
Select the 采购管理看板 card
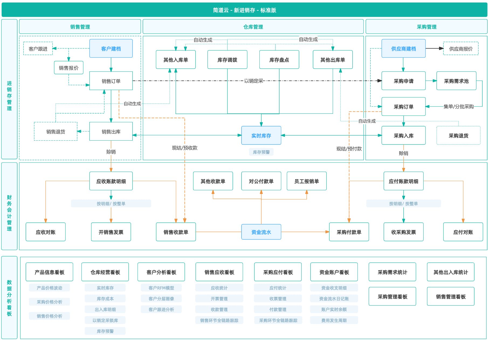[392, 296]
